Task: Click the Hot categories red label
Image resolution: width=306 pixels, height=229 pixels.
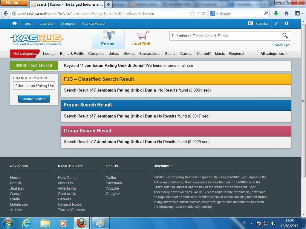Action: click(25, 54)
